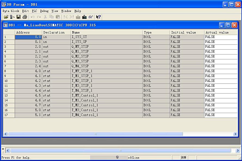
Task: Click the Copy toolbar icon
Action: [x=51, y=17]
